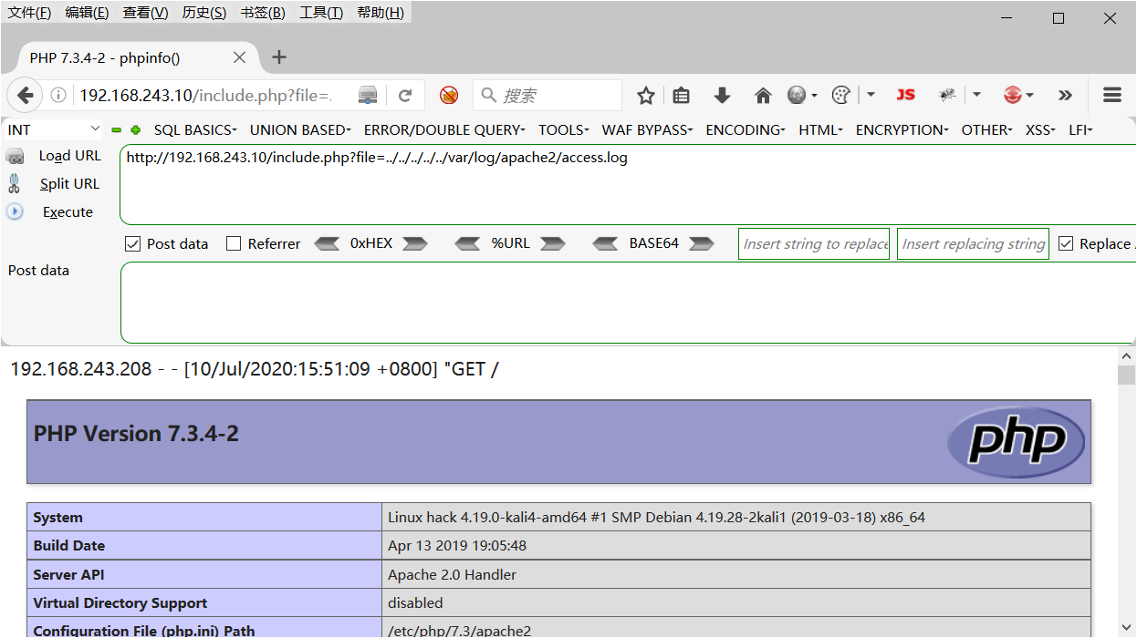
Task: Expand the LFI menu
Action: tap(1081, 130)
